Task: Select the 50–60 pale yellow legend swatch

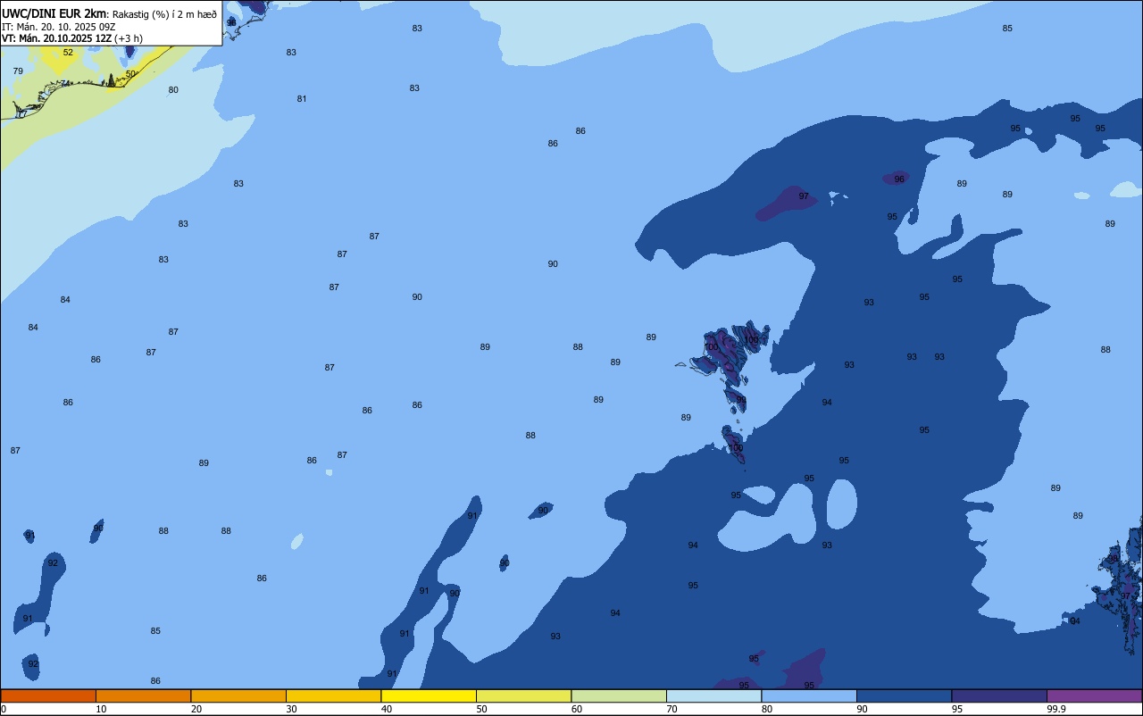Action: (x=523, y=695)
